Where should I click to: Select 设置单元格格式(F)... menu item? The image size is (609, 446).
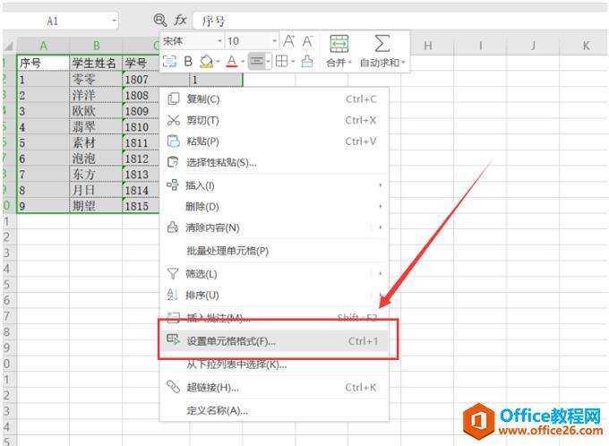click(x=274, y=341)
